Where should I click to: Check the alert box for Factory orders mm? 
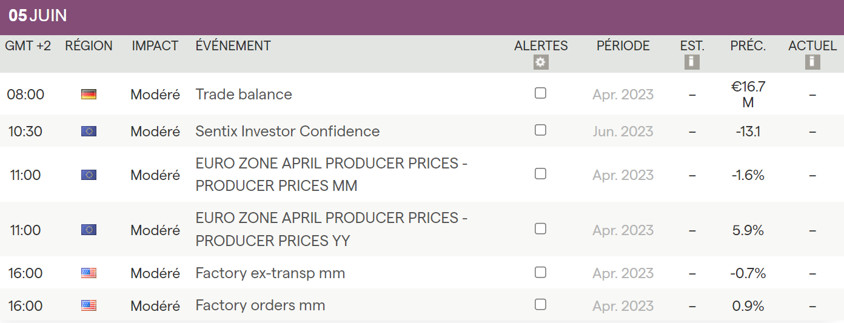point(540,304)
